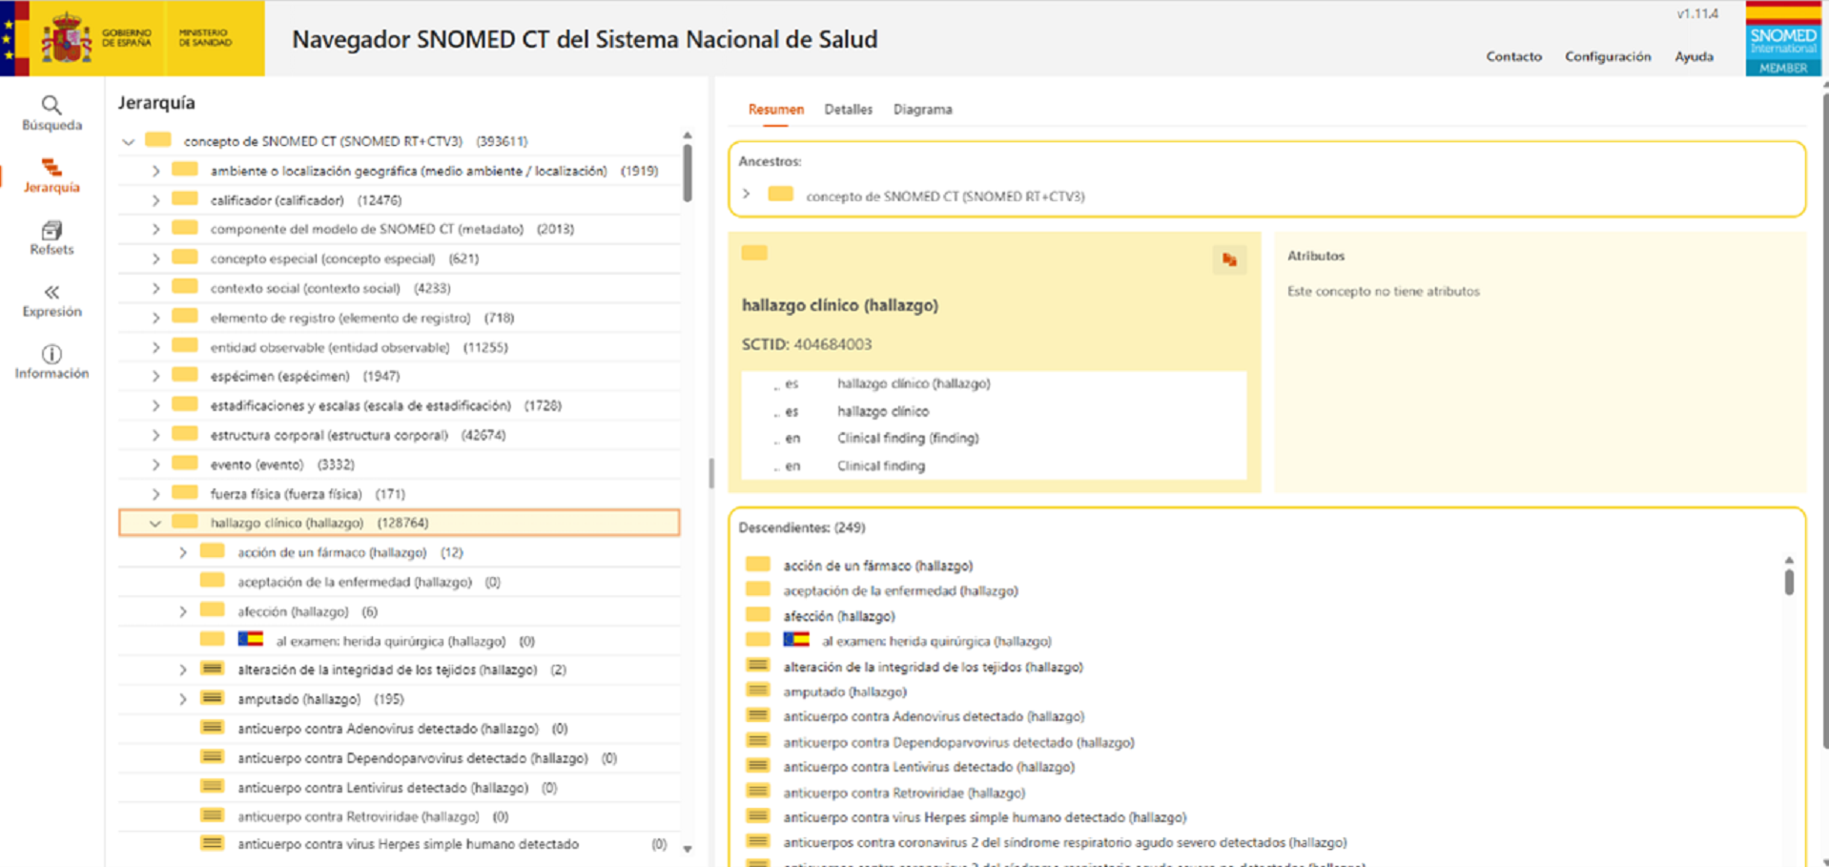The image size is (1829, 867).
Task: Click folder icon of 'fuerza física' row
Action: (x=185, y=493)
